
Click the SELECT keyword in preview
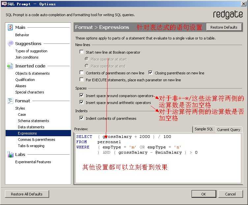tap(84, 137)
